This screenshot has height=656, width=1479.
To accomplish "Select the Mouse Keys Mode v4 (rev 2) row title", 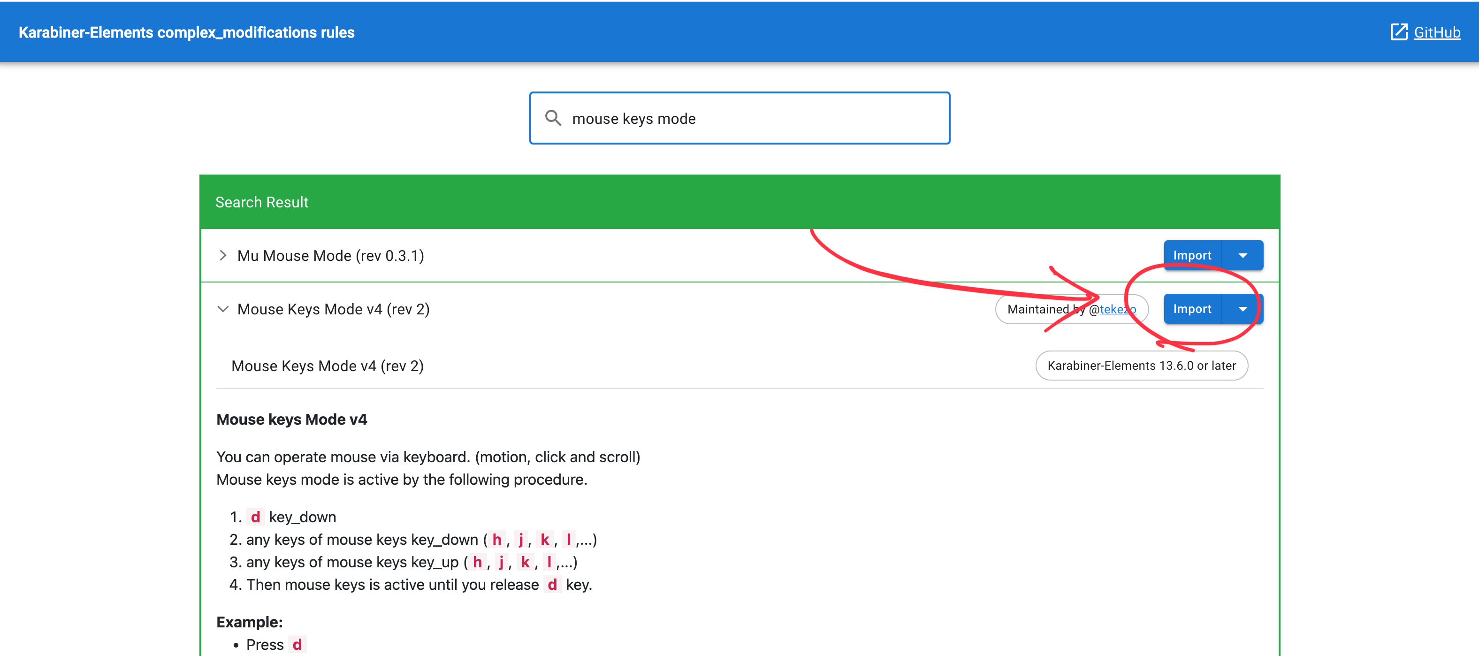I will 334,309.
